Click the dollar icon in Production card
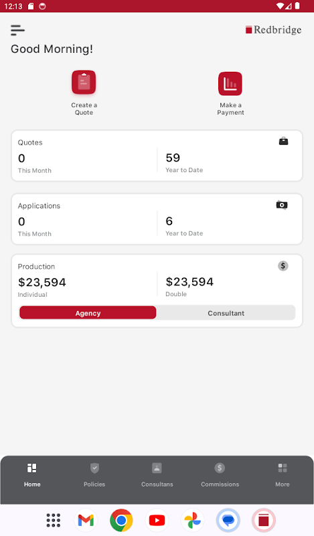 (283, 265)
